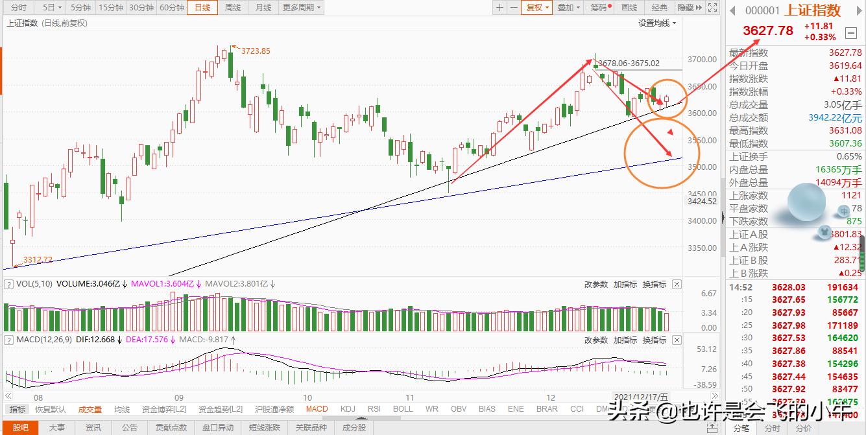Select the 5分钟 period
The height and width of the screenshot is (435, 866).
pos(80,8)
